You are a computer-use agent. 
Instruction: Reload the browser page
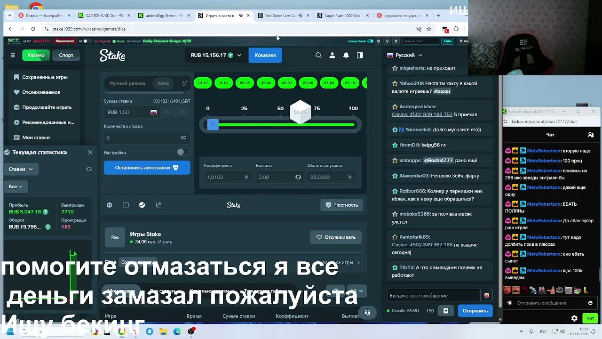click(33, 29)
